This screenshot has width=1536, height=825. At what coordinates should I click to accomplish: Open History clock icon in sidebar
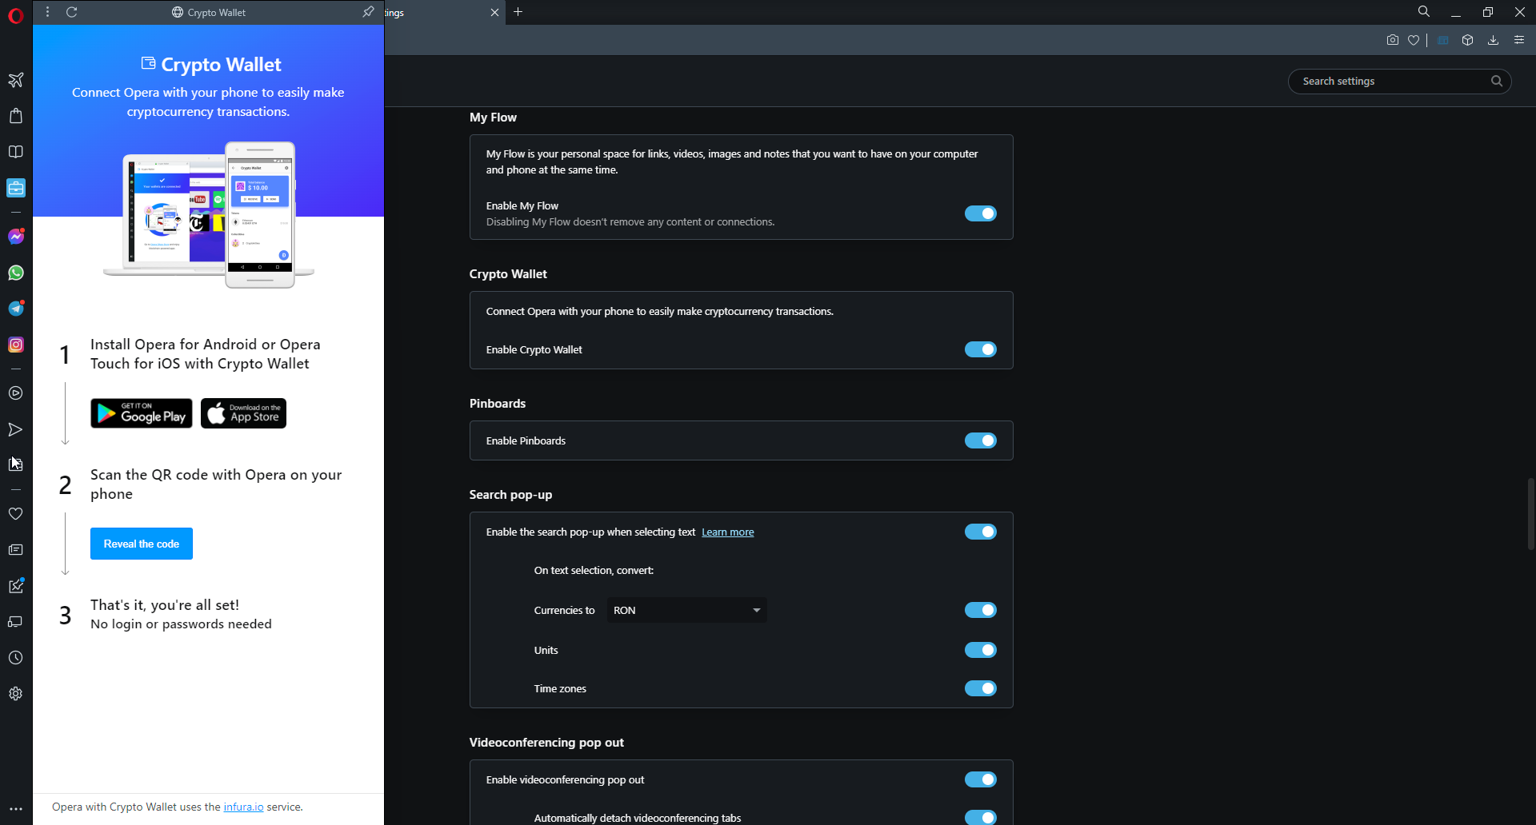click(16, 658)
